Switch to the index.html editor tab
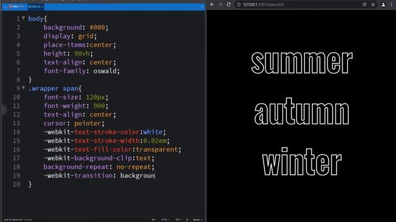396x222 pixels. point(17,7)
